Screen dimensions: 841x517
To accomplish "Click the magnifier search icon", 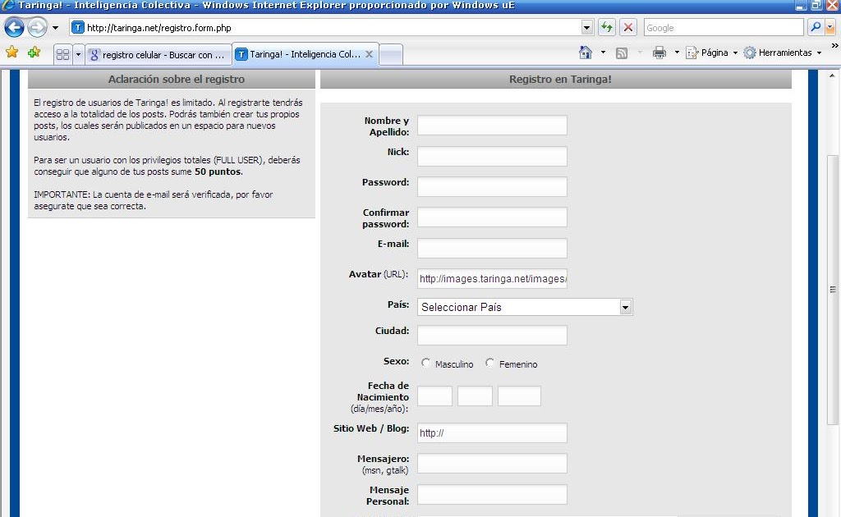I will [816, 27].
